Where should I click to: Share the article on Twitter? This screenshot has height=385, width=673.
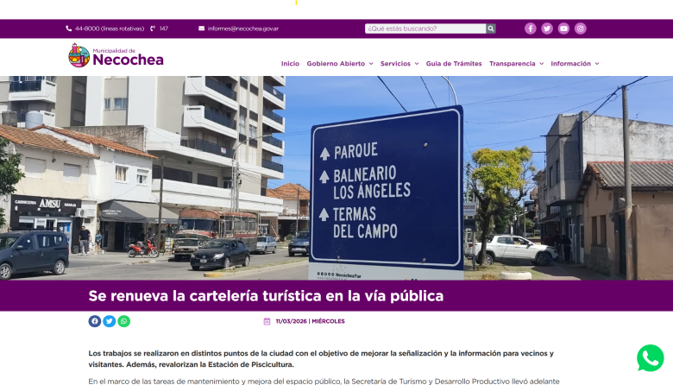[x=110, y=321]
